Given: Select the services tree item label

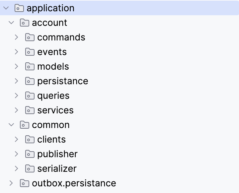Looking at the screenshot, I should pyautogui.click(x=55, y=110).
